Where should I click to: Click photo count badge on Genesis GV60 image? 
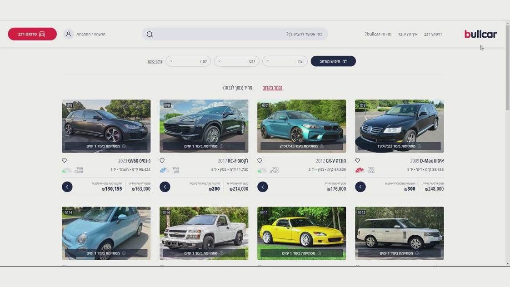point(69,105)
